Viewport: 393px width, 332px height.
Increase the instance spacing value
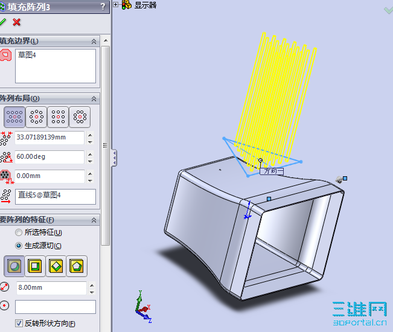[x=90, y=135]
